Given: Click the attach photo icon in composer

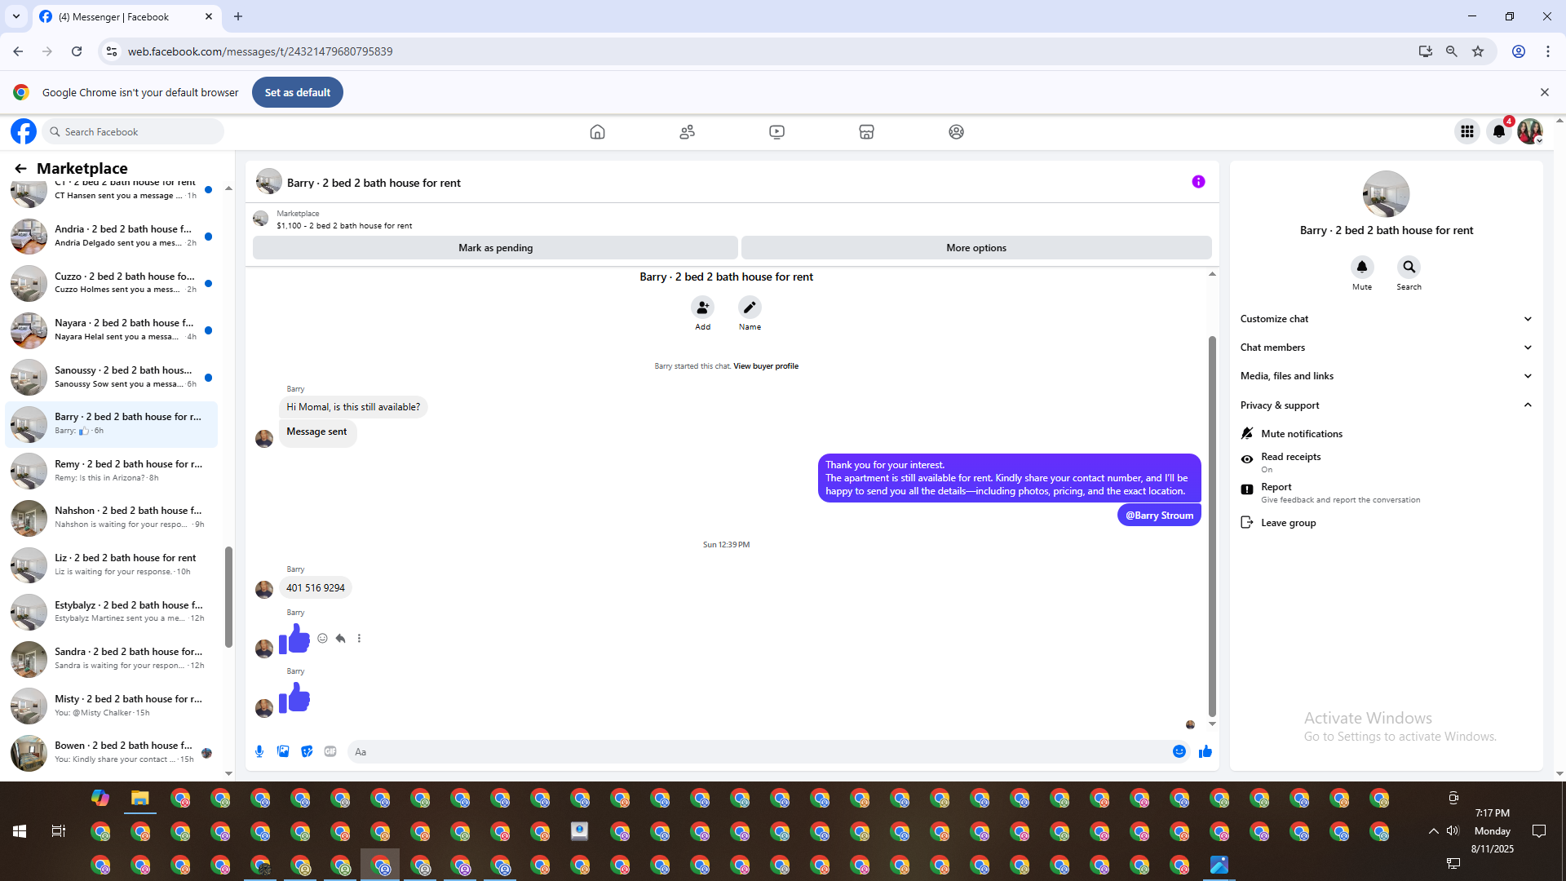Looking at the screenshot, I should [x=283, y=751].
